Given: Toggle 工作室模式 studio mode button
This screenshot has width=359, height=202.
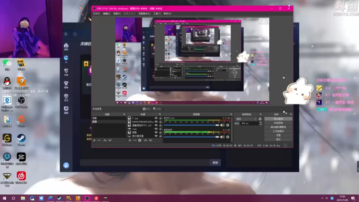Looking at the screenshot, I should click(278, 131).
